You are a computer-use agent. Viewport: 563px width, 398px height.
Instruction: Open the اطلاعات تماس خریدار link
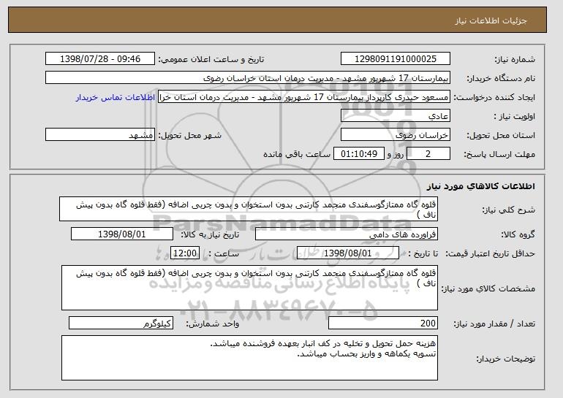point(116,98)
